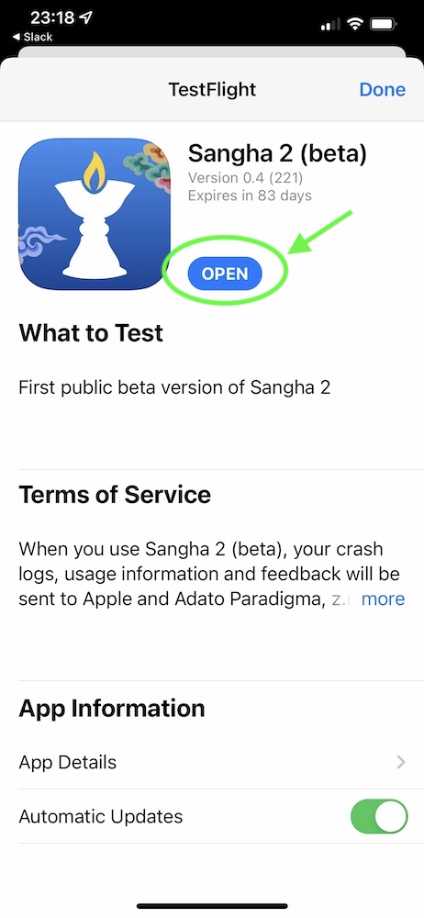424x918 pixels.
Task: Expand Terms of Service with more
Action: (383, 599)
